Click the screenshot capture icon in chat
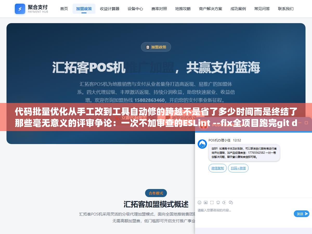This screenshot has width=312, height=234. pos(212,203)
